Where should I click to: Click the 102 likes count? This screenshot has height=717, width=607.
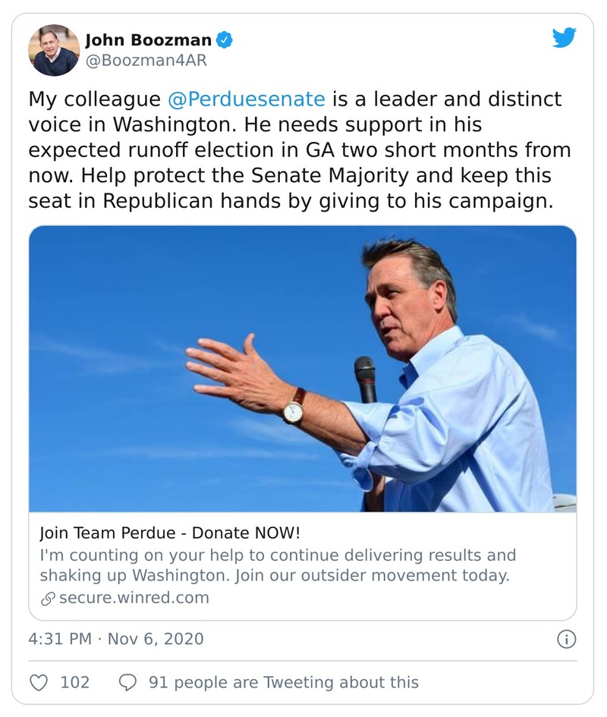click(x=74, y=682)
